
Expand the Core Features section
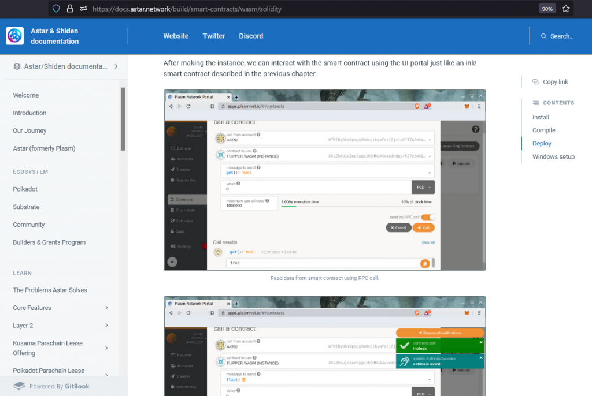tap(106, 308)
